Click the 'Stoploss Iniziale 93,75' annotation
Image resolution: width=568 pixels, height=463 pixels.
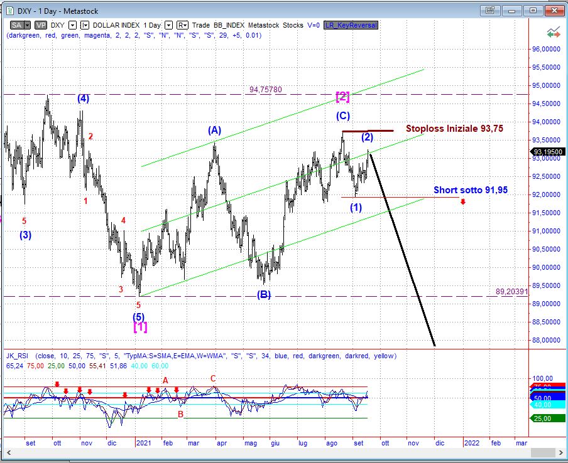pyautogui.click(x=454, y=129)
